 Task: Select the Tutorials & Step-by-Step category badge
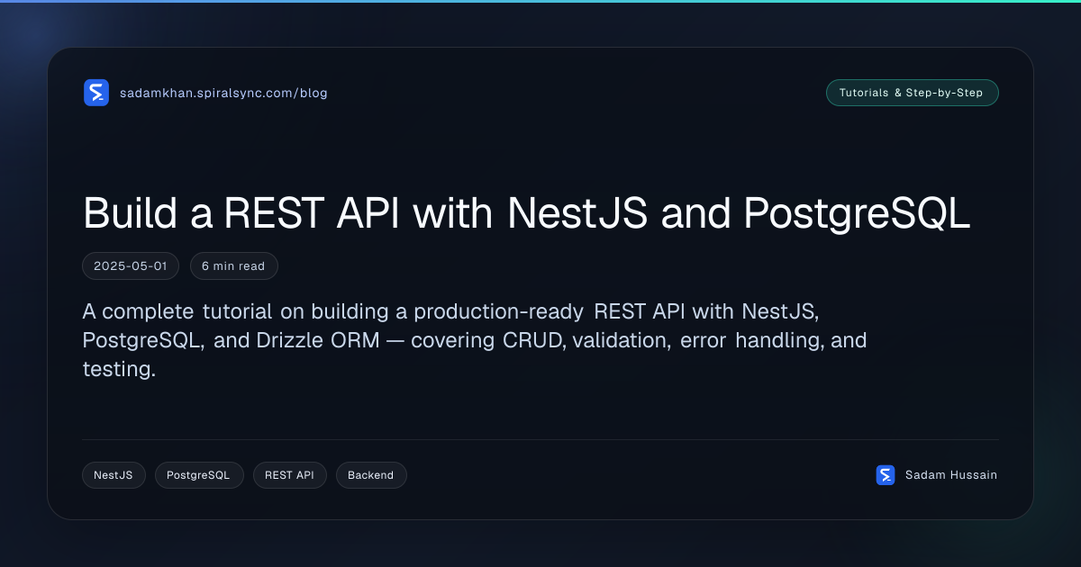(912, 93)
